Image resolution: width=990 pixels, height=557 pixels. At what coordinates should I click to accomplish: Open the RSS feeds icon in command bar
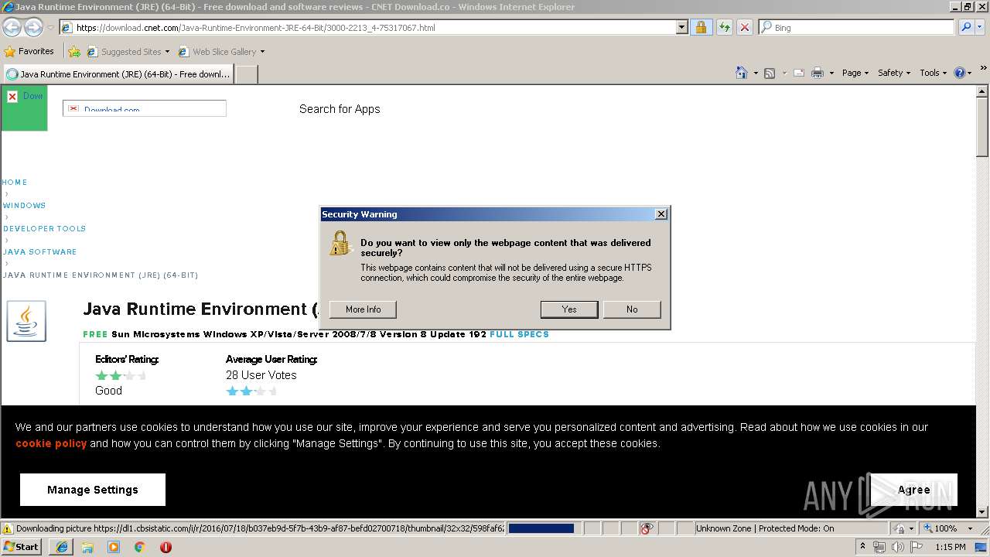(x=770, y=73)
